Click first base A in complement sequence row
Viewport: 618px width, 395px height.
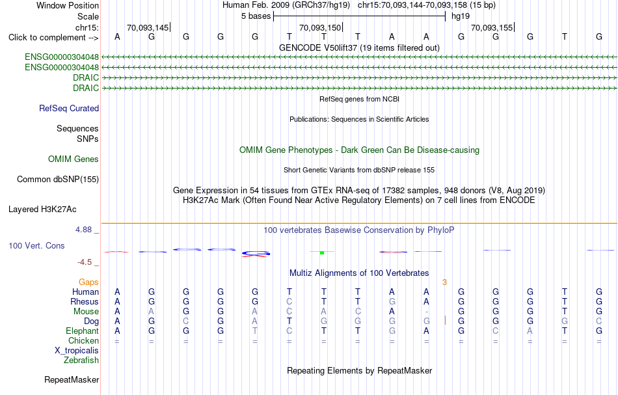click(x=117, y=36)
